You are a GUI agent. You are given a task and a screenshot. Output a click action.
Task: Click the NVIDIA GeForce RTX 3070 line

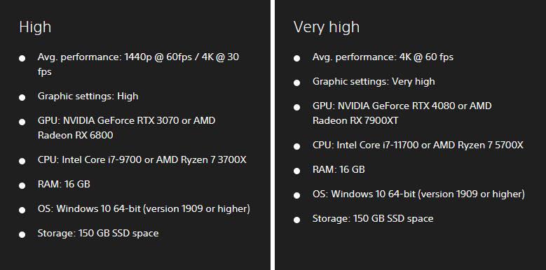[126, 121]
